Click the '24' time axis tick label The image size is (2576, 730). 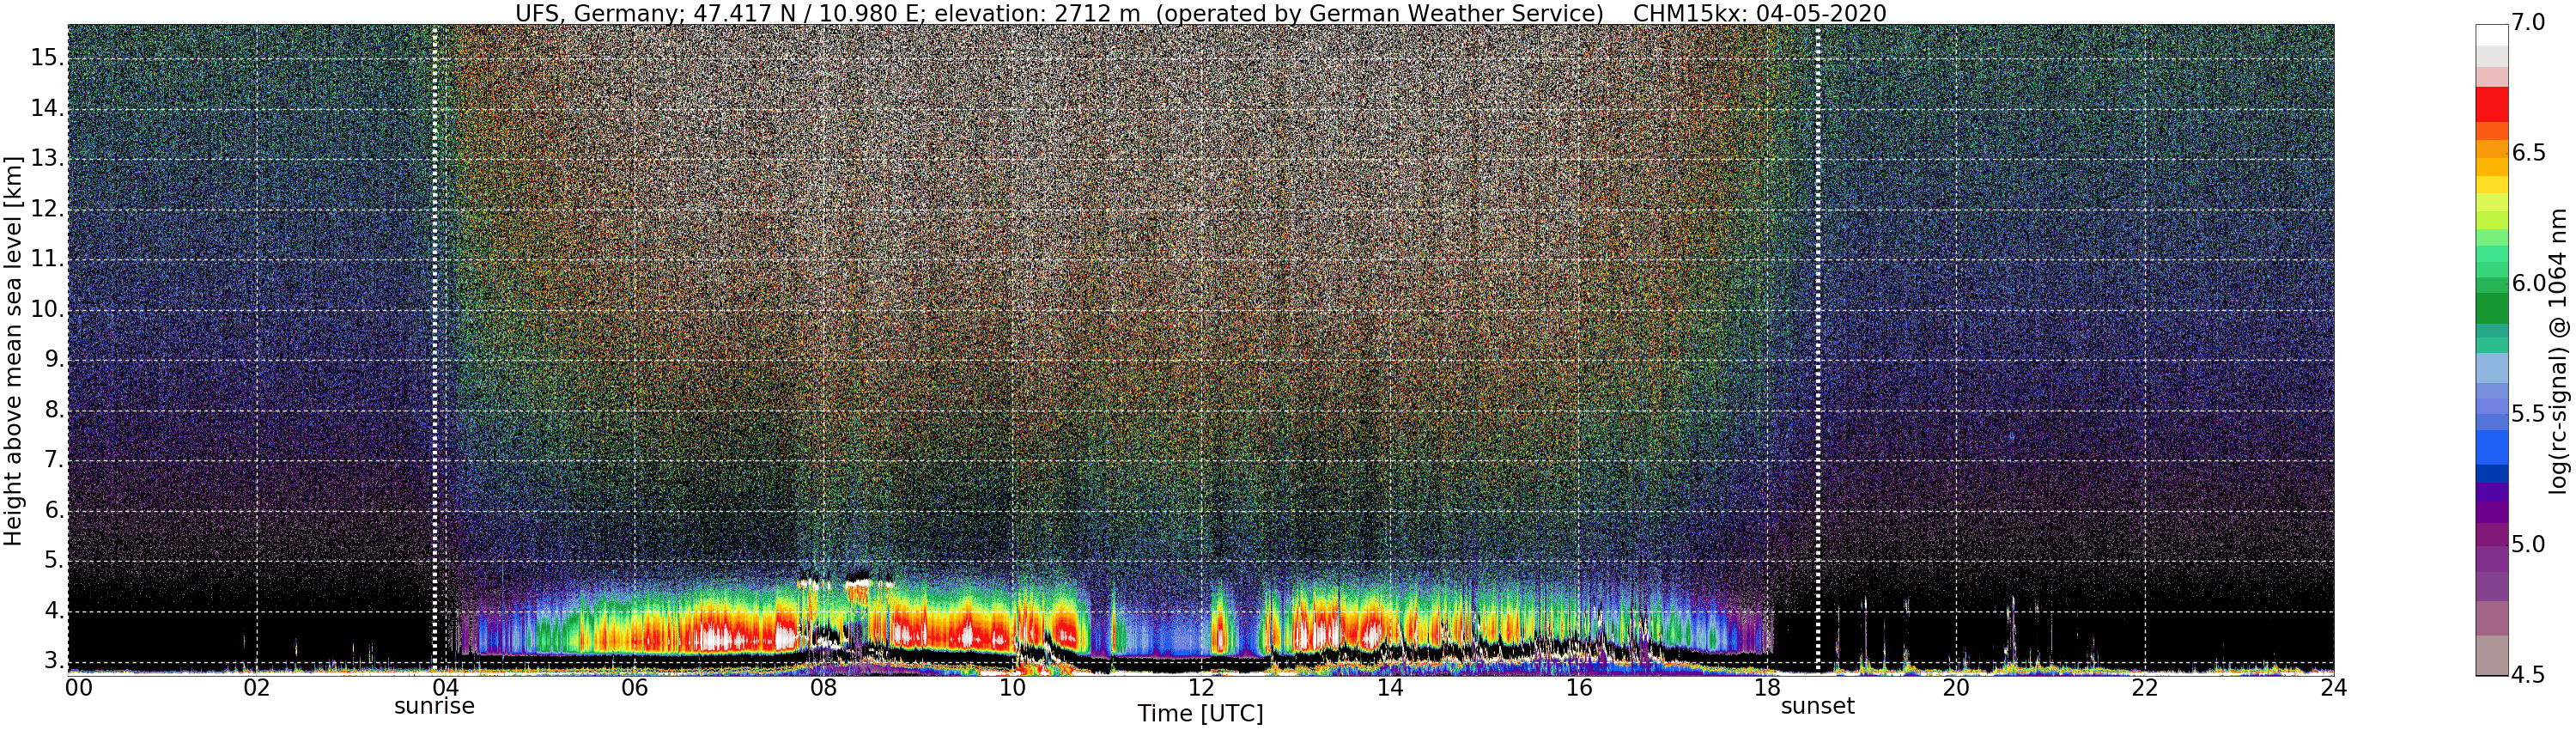(x=2334, y=688)
